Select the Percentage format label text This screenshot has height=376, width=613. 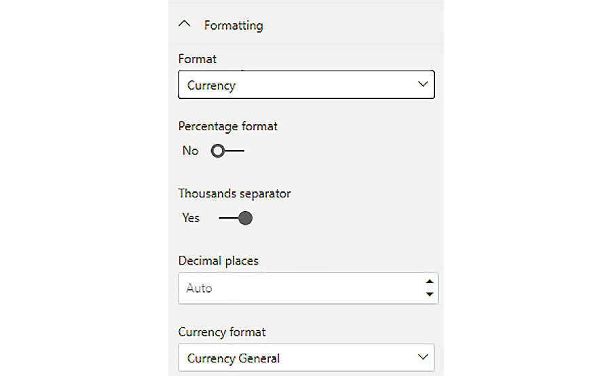pyautogui.click(x=227, y=126)
